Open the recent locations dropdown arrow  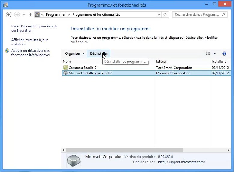(24, 15)
